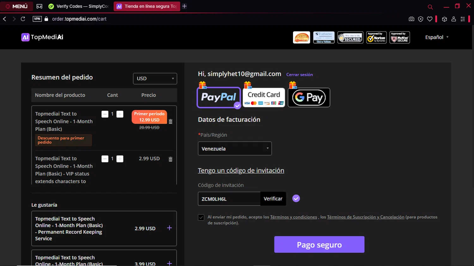Click the browser tab search icon
The width and height of the screenshot is (474, 266).
coord(430,7)
